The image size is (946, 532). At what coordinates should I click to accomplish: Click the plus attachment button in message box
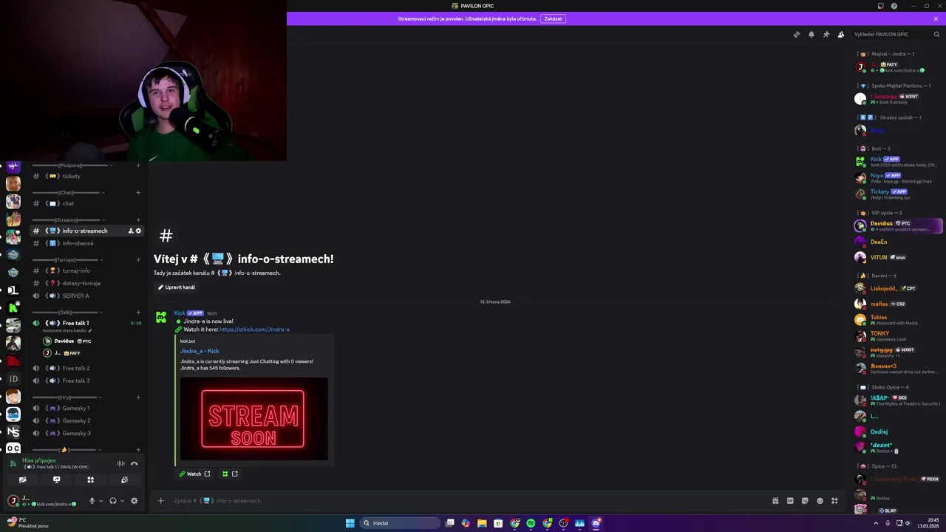click(x=160, y=501)
